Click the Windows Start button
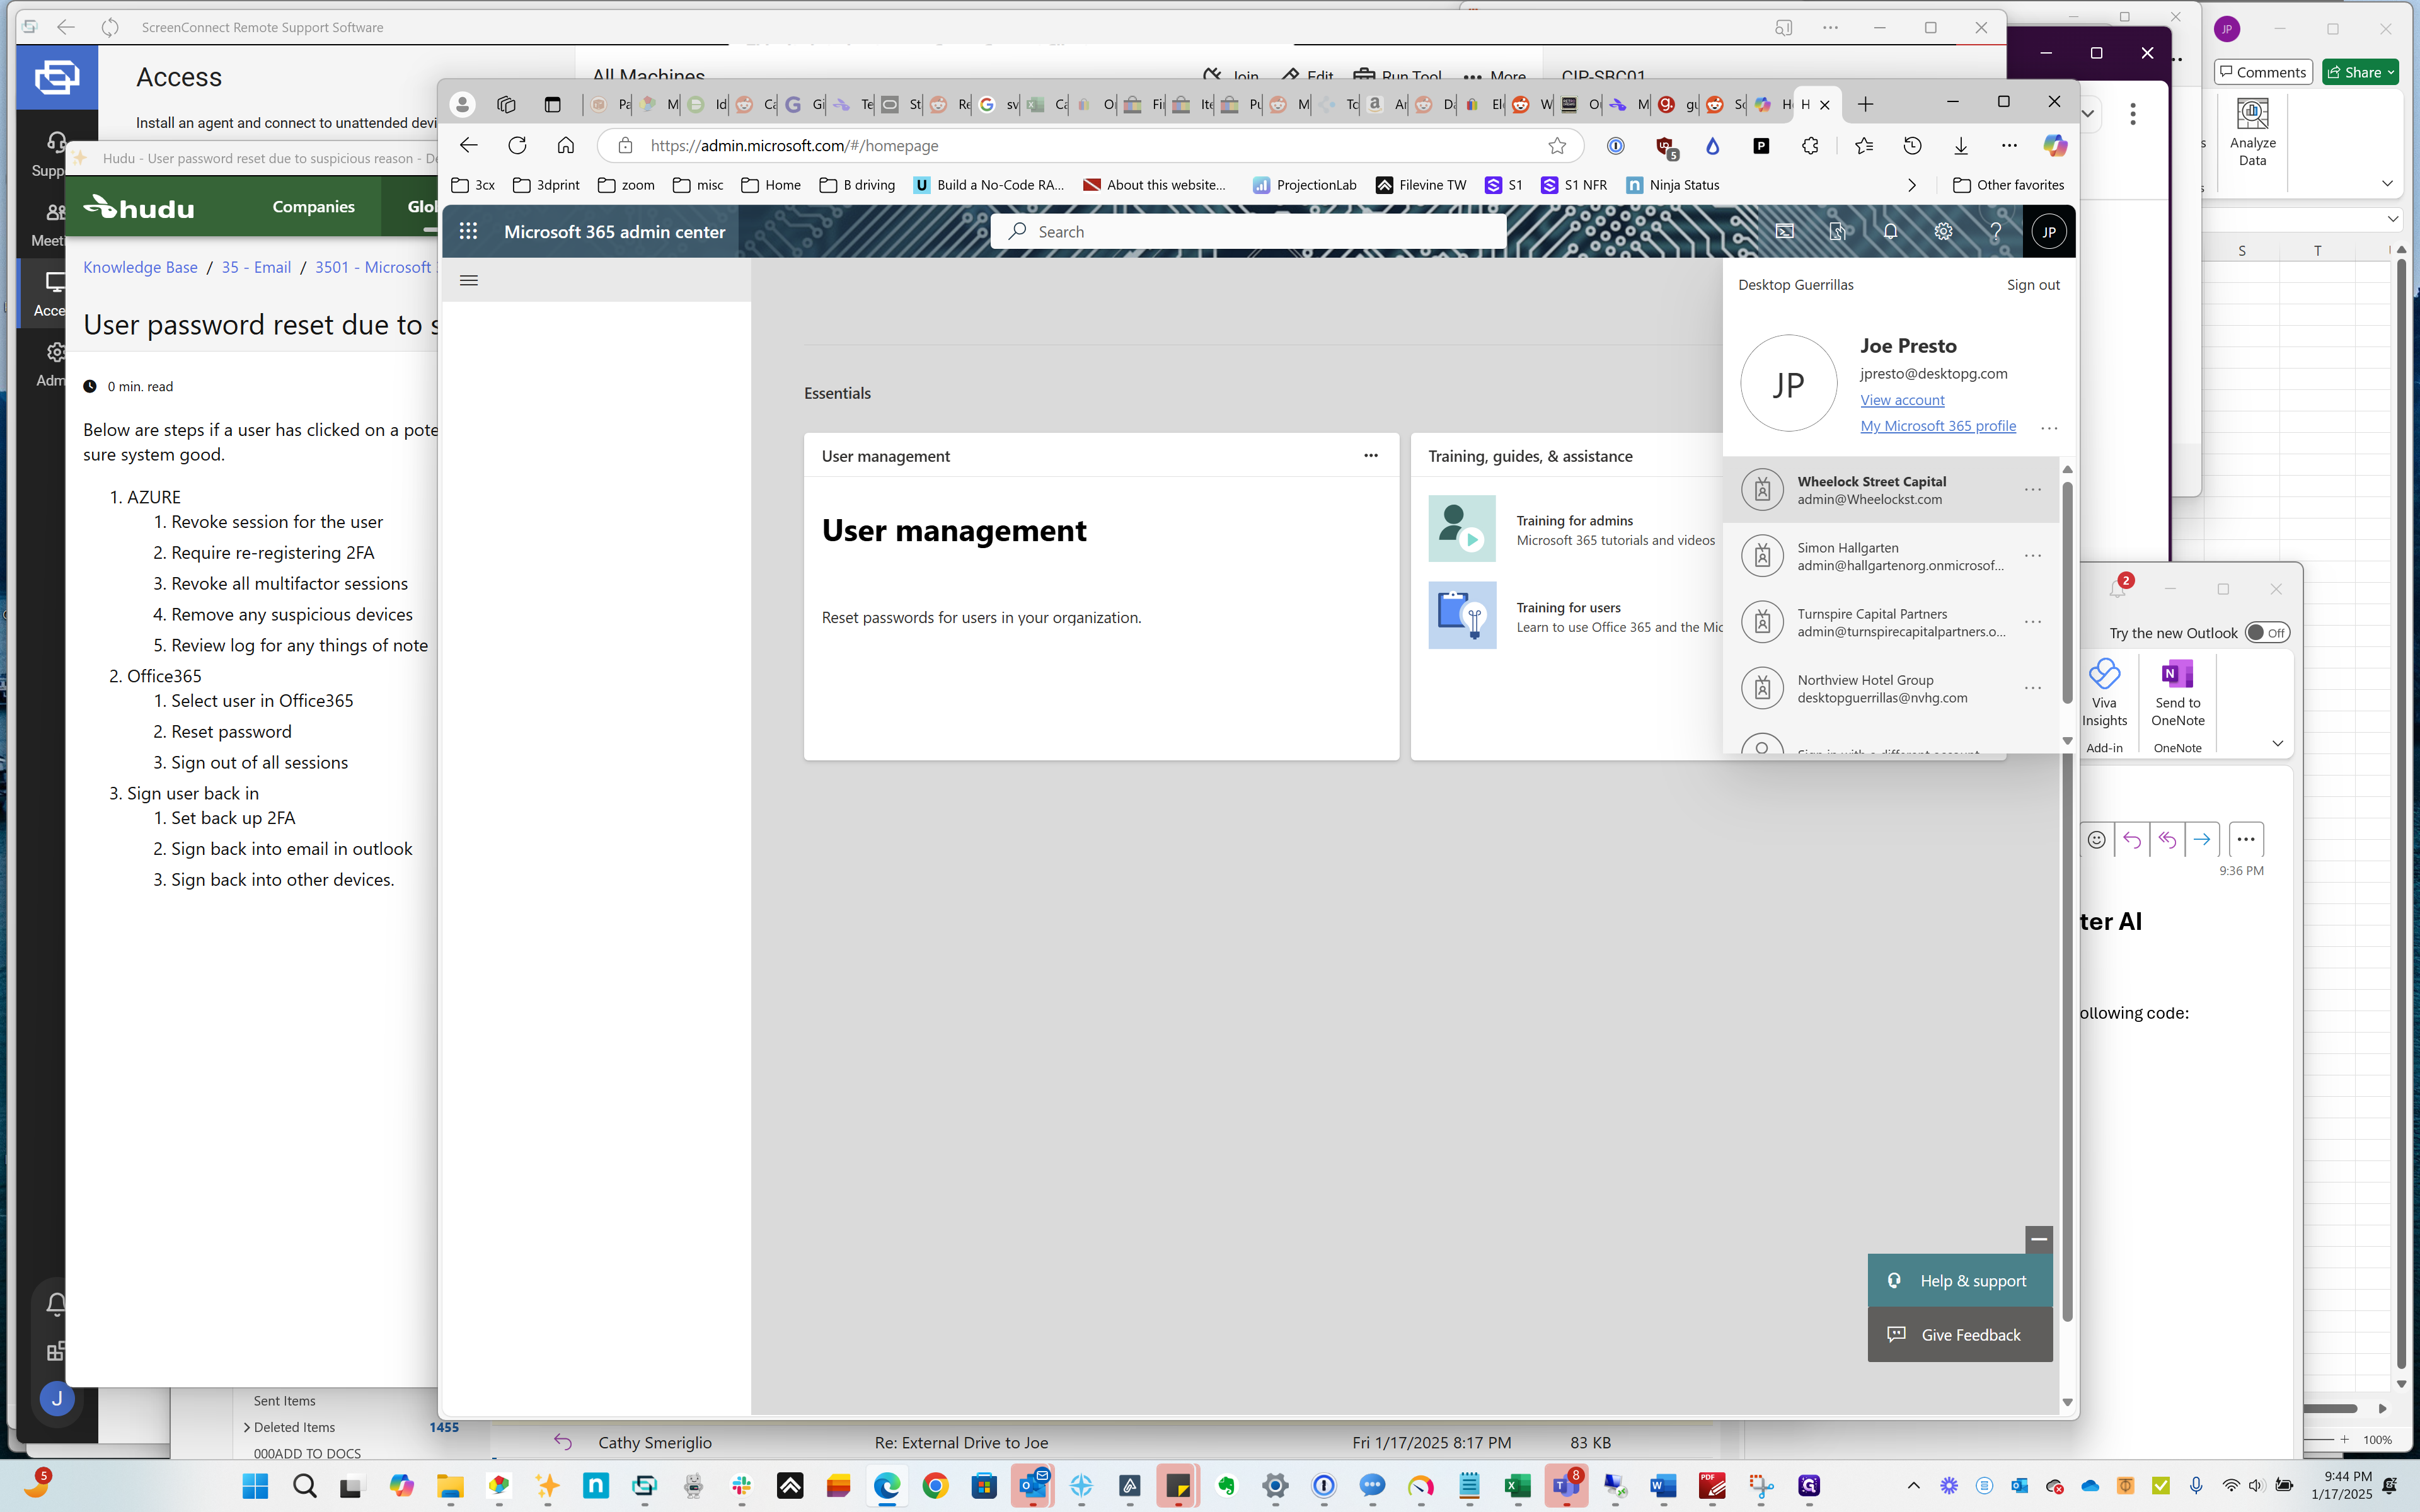The width and height of the screenshot is (2420, 1512). click(255, 1486)
